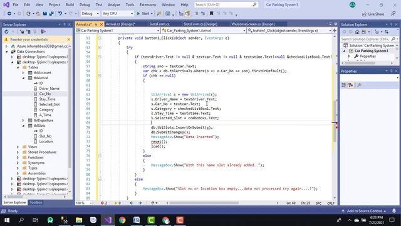Click the Windows Start button

[7, 220]
